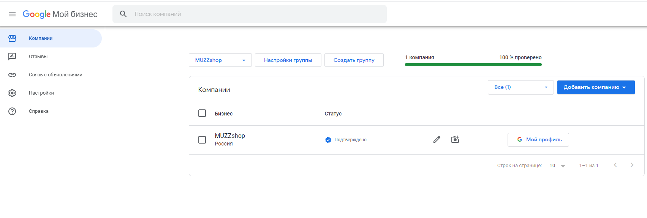Click the Мой профиль button
647x218 pixels.
point(538,140)
